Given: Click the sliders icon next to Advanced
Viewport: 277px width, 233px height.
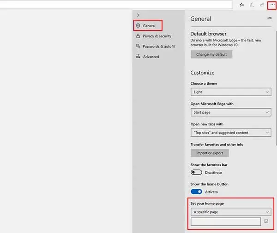Looking at the screenshot, I should [x=138, y=56].
